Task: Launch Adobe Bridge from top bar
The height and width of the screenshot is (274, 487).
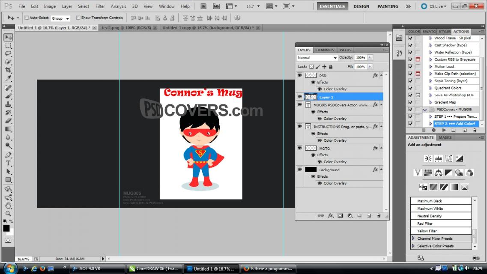Action: pos(203,6)
